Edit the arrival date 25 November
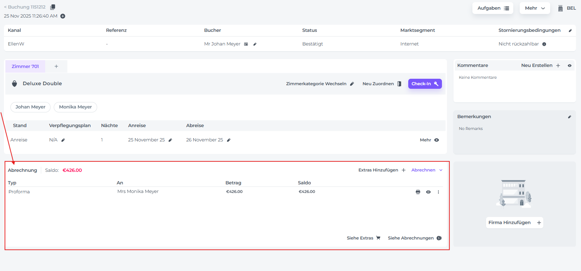Viewport: 581px width, 271px height. [170, 140]
